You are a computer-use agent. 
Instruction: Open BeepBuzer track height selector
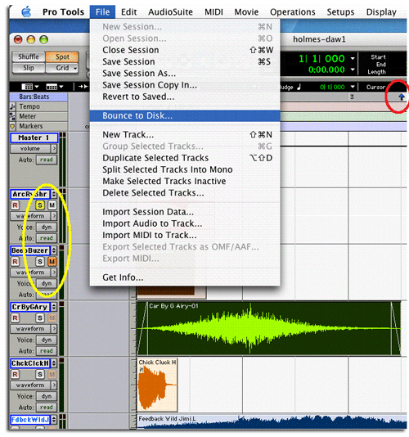click(54, 250)
